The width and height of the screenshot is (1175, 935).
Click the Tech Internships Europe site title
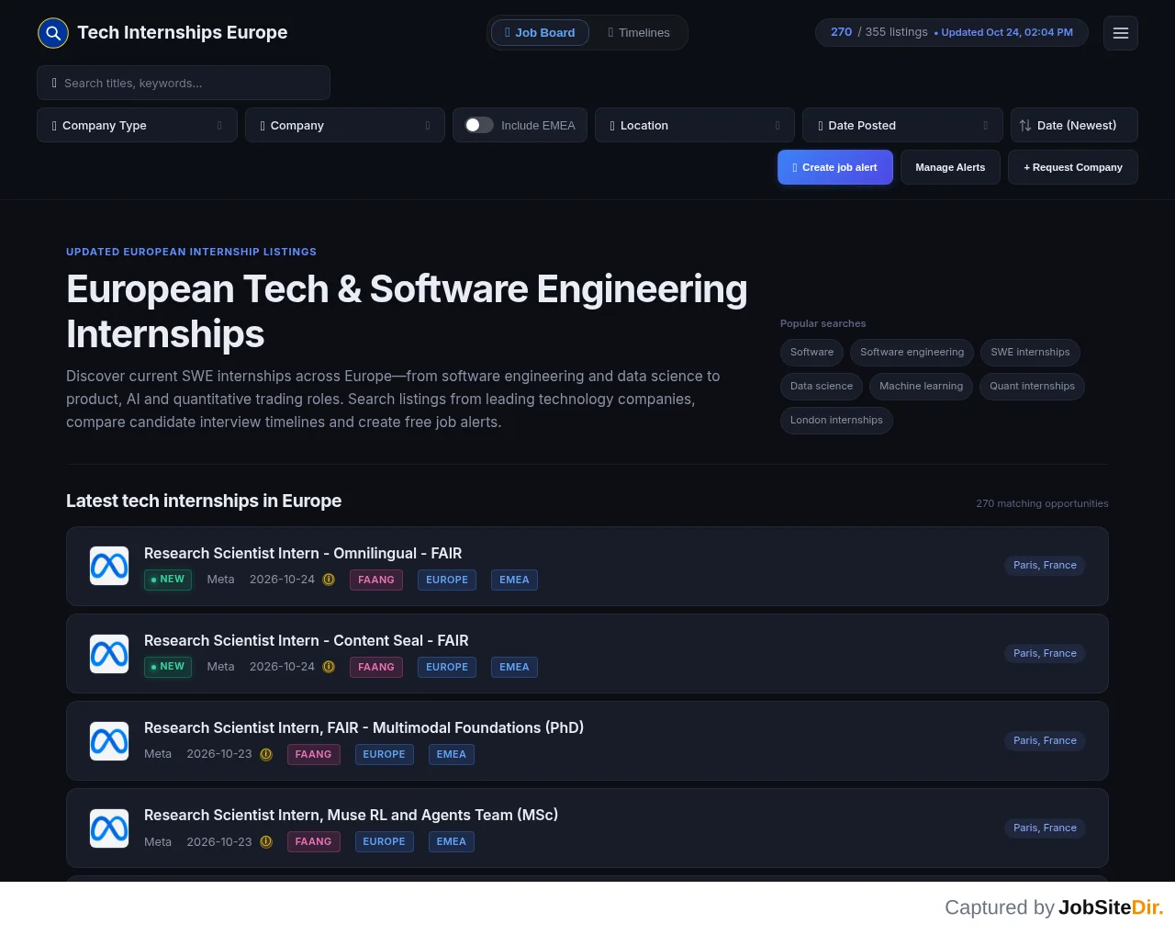(183, 33)
